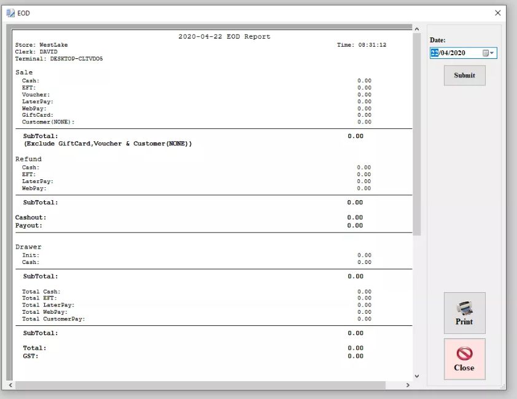Click the red prohibition icon above Close
517x399 pixels.
click(x=464, y=354)
